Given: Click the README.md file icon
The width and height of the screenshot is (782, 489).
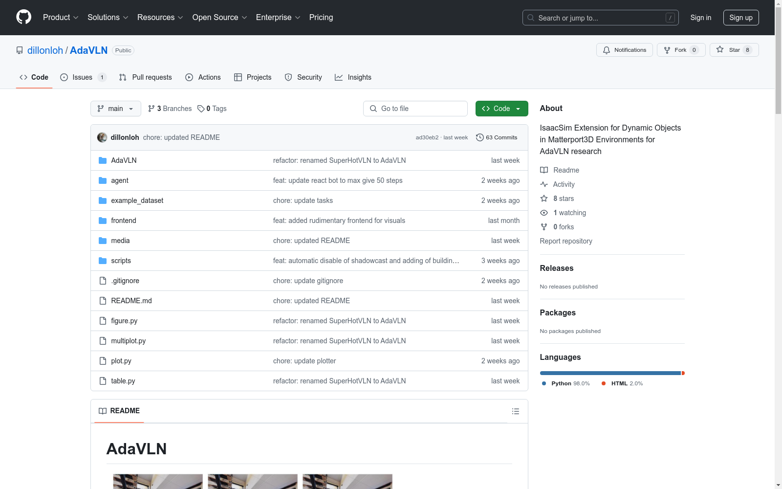Looking at the screenshot, I should 103,301.
